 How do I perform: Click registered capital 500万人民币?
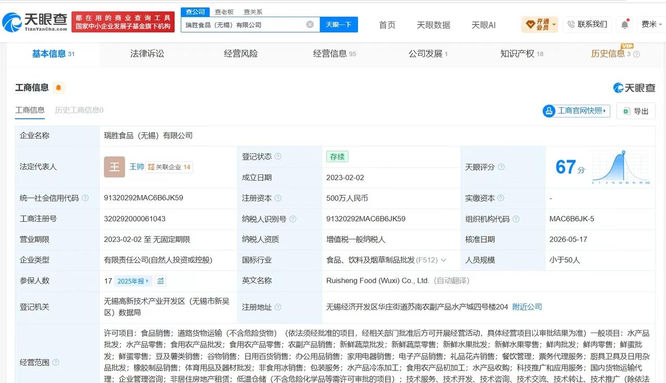[x=347, y=198]
